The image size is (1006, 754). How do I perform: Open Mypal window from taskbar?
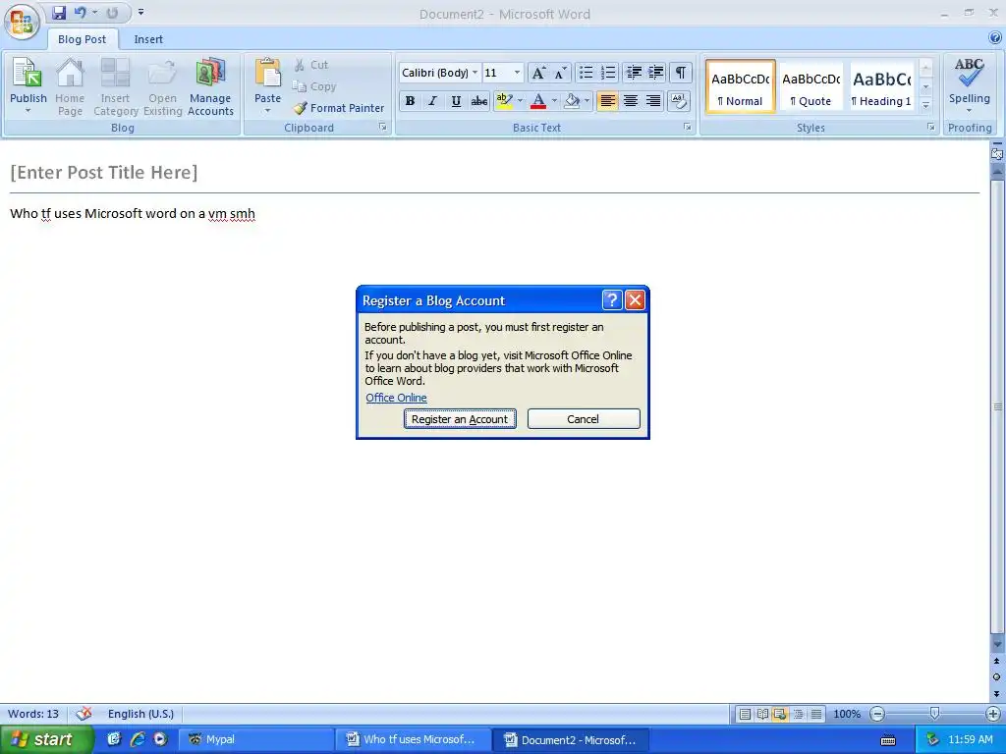[255, 739]
